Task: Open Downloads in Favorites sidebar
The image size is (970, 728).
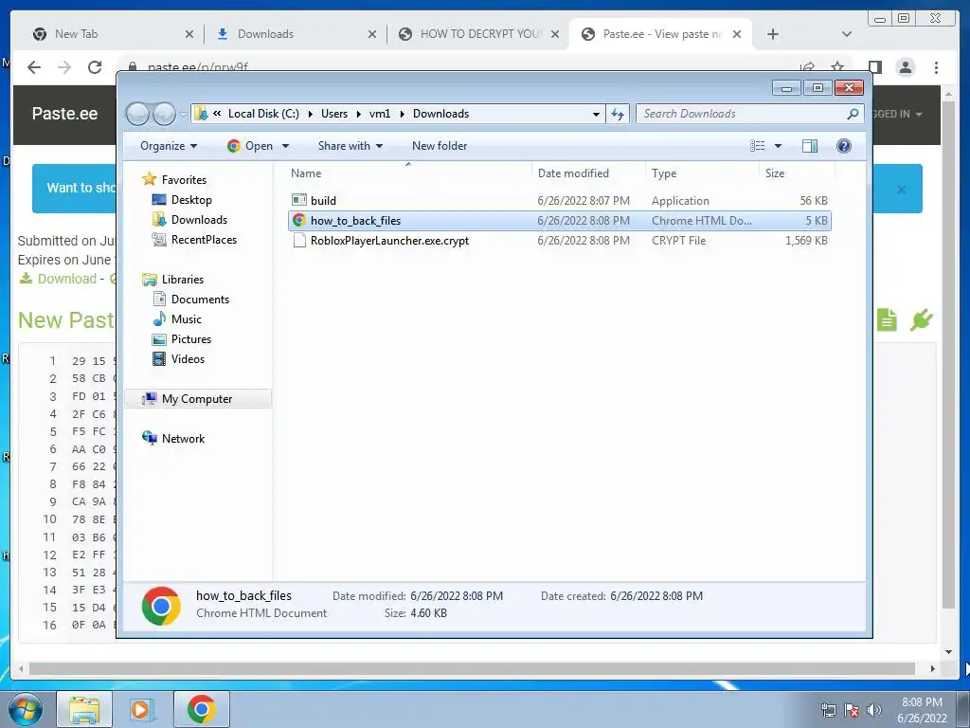Action: pyautogui.click(x=199, y=220)
